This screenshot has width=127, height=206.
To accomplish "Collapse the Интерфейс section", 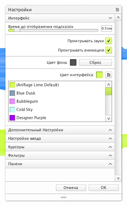I will [x=60, y=18].
